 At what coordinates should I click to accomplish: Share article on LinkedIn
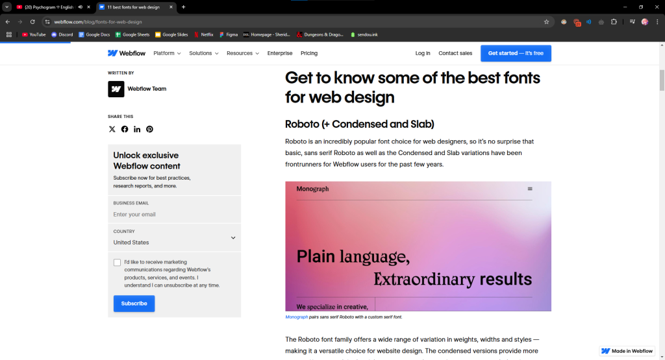[137, 129]
